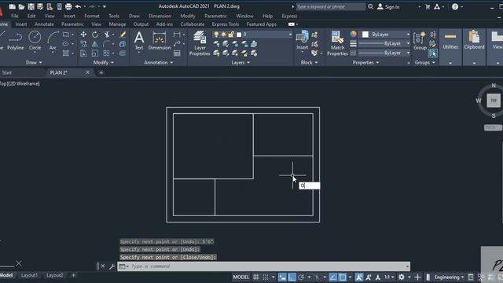Screen dimensions: 503x283
Task: Expand the Annotation panel dropdown
Action: point(159,63)
